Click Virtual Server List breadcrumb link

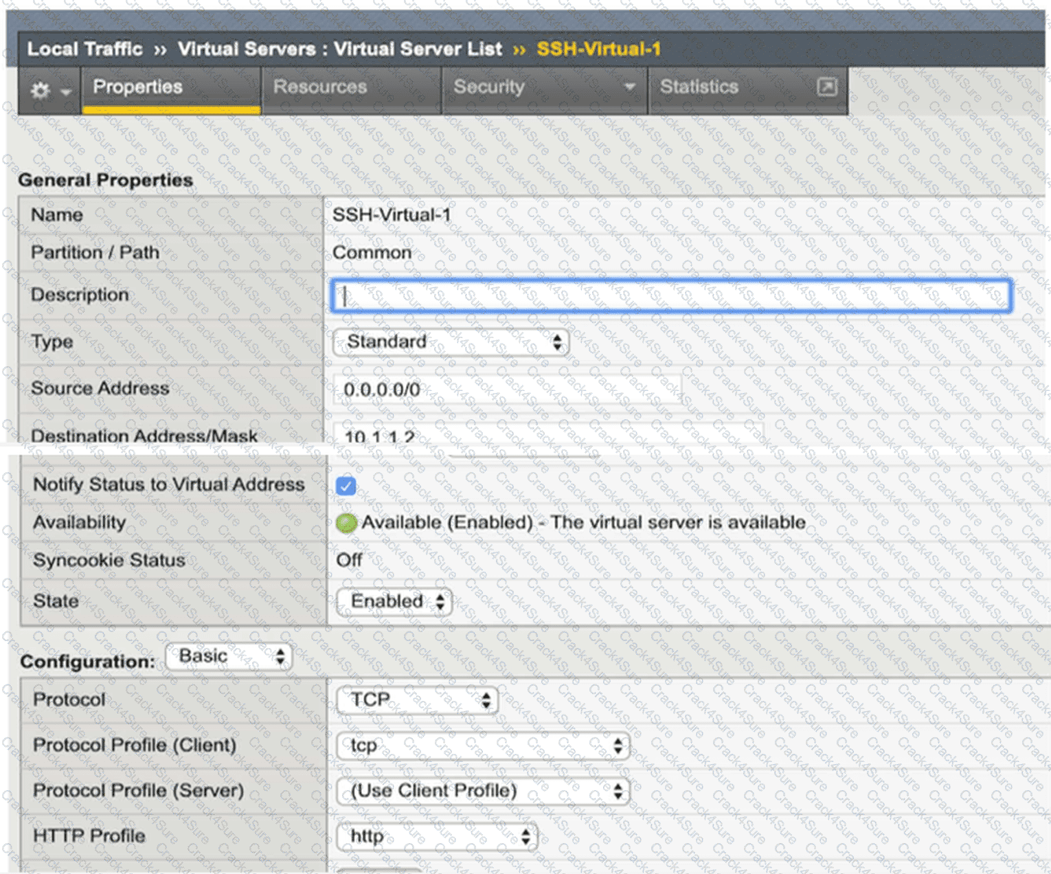418,49
